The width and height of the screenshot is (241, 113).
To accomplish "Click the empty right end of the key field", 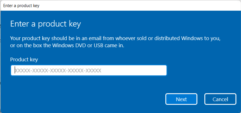I will coord(149,71).
